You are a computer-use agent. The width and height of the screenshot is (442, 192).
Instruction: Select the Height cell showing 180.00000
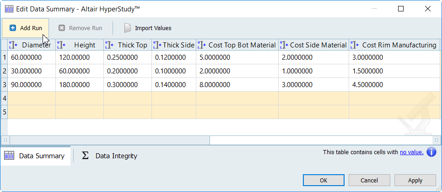pyautogui.click(x=80, y=85)
